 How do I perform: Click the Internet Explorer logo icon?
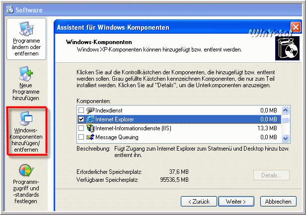click(90, 119)
